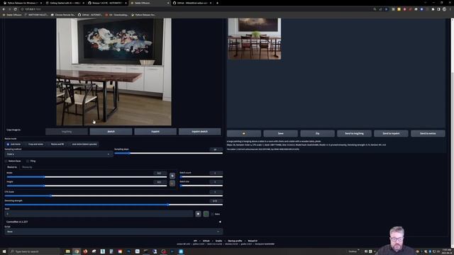Viewport: 454px width, 255px height.
Task: Click the detect size icon beside Height
Action: (x=172, y=183)
